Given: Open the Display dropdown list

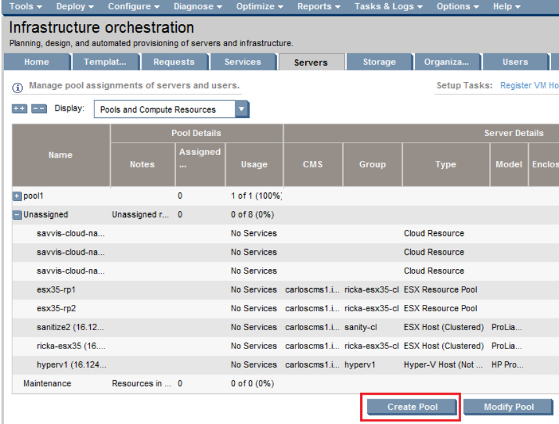Looking at the screenshot, I should click(241, 109).
